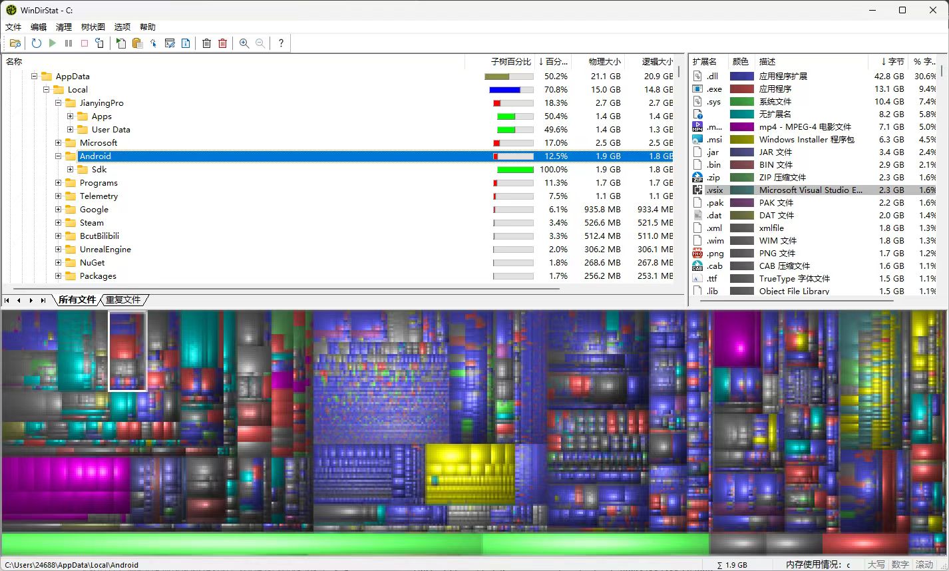Screen dimensions: 949x571
Task: Click the question mark help icon
Action: pyautogui.click(x=281, y=43)
